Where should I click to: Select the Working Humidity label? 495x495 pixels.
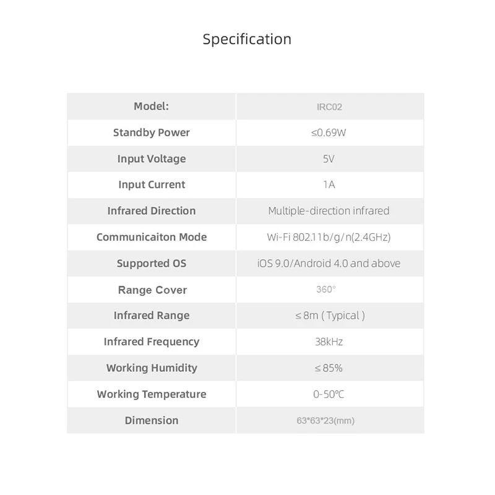pos(151,368)
